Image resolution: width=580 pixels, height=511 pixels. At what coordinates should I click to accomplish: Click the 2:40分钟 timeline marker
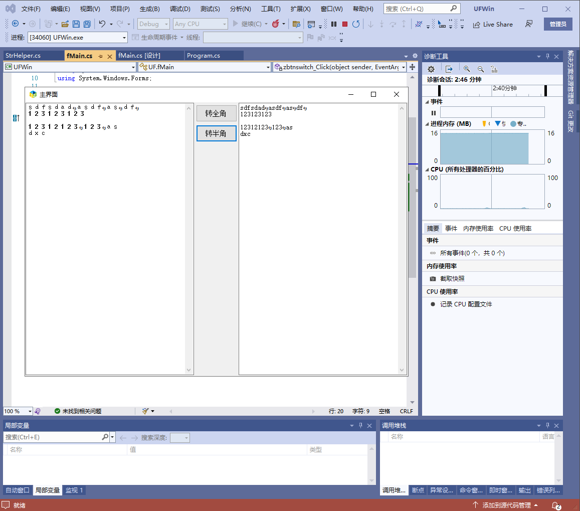tap(504, 88)
